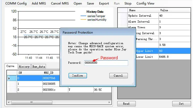Screen dimensions: 193x108
Task: Click the T cell in row 2
Action: [x=81, y=90]
